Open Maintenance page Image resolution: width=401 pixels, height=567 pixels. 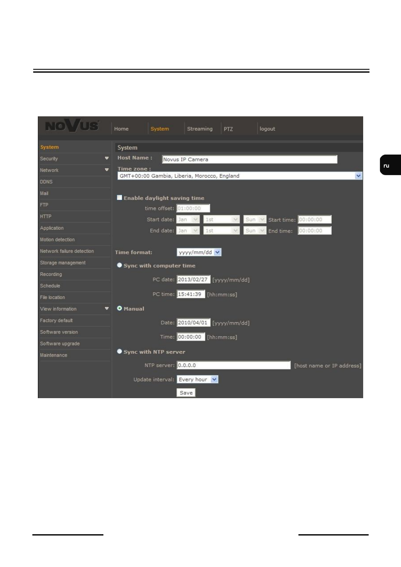53,355
